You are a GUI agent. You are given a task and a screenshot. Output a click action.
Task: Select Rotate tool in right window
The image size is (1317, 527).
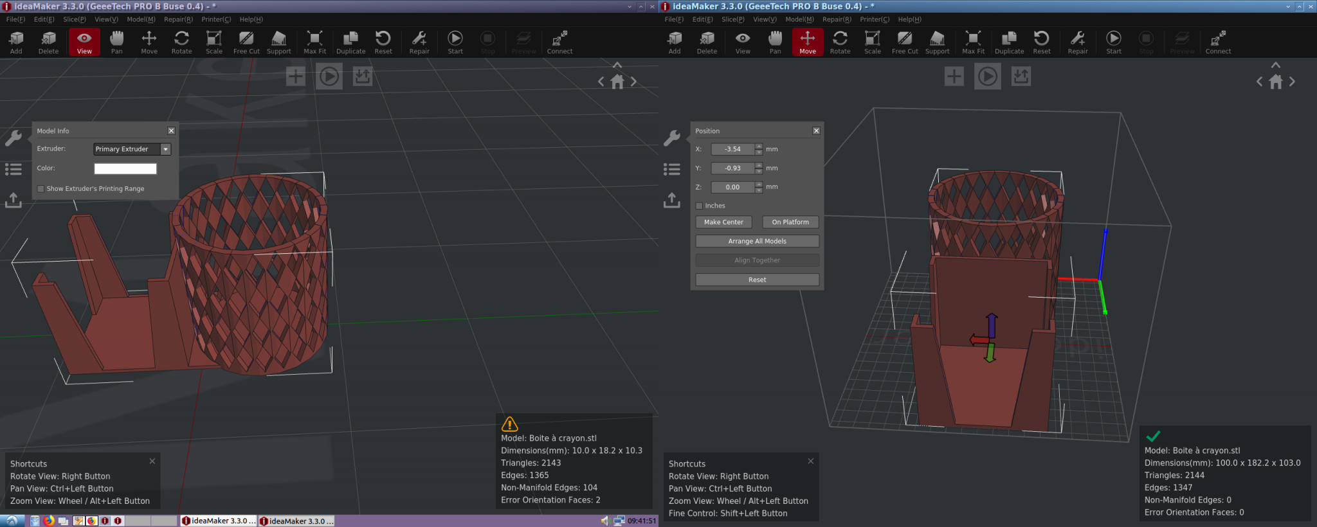tap(840, 42)
